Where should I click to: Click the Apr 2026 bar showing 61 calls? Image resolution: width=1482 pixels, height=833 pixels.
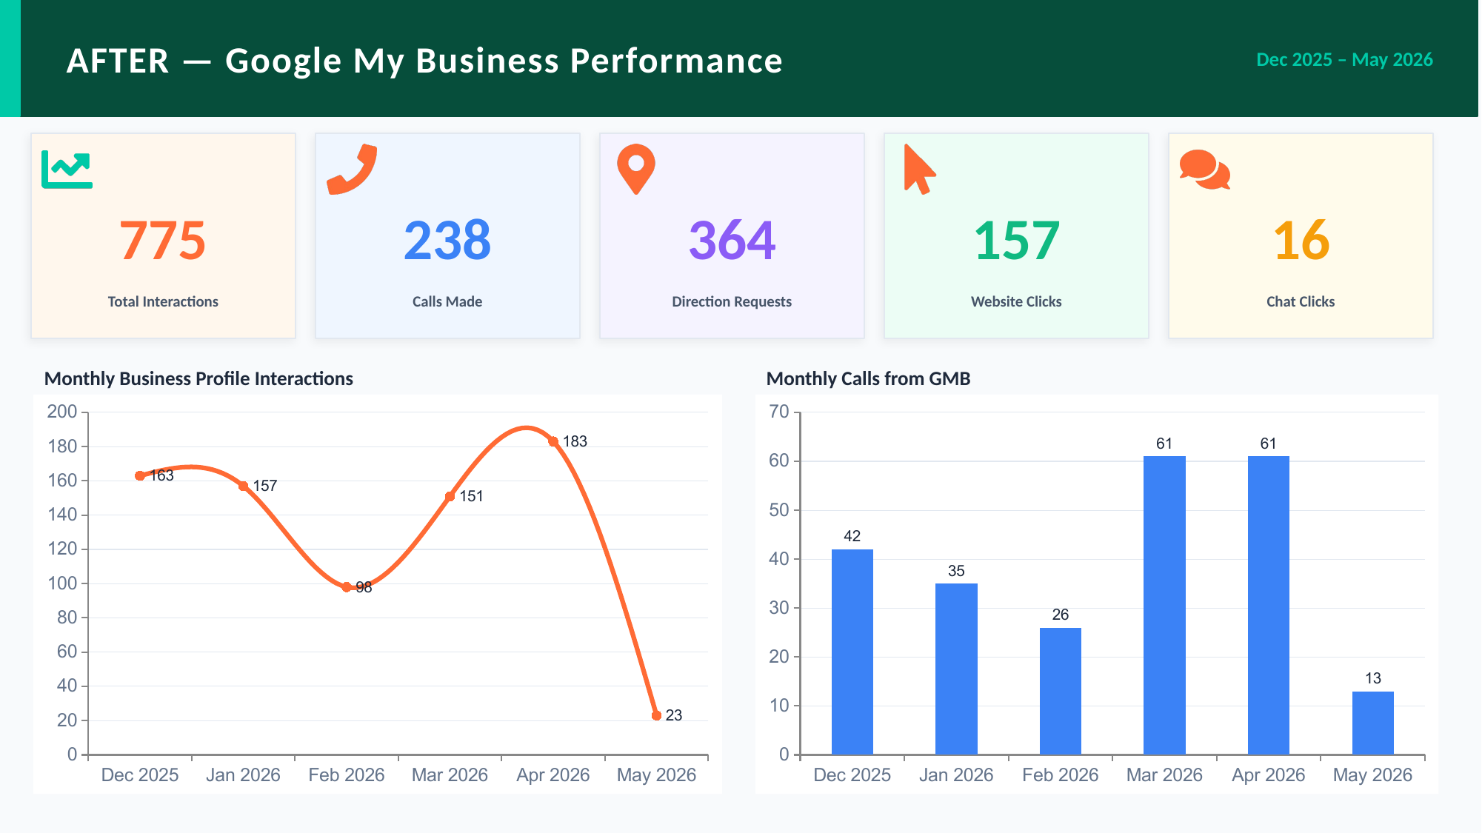(1269, 605)
